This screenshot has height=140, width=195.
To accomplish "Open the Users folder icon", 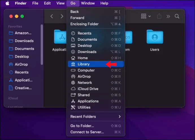I will pos(155,37).
